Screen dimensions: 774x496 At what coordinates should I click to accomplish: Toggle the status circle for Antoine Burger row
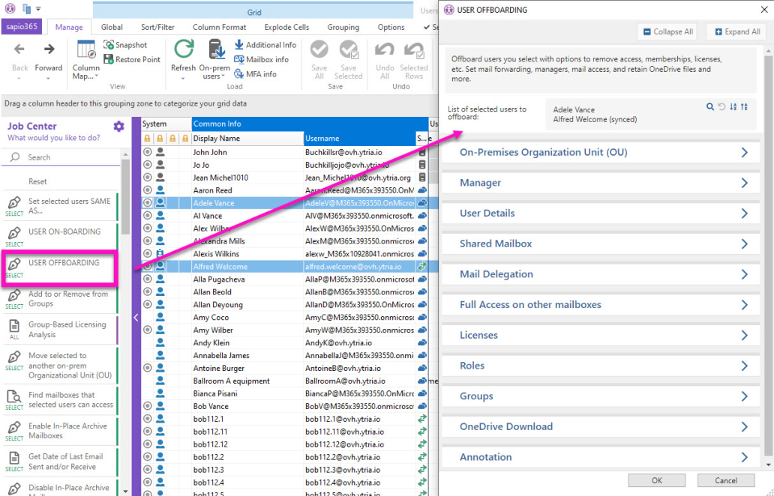click(x=147, y=369)
